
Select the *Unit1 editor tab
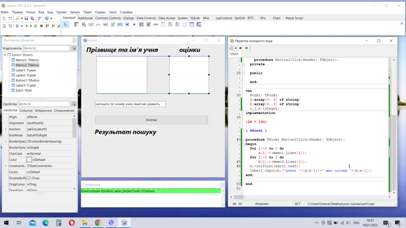234,54
